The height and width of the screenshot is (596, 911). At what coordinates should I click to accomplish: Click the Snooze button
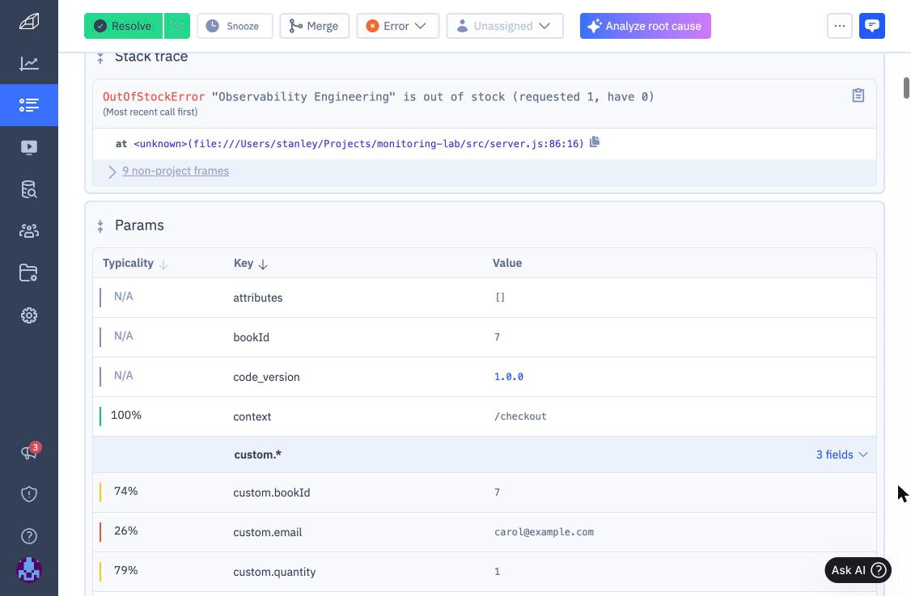tap(235, 26)
